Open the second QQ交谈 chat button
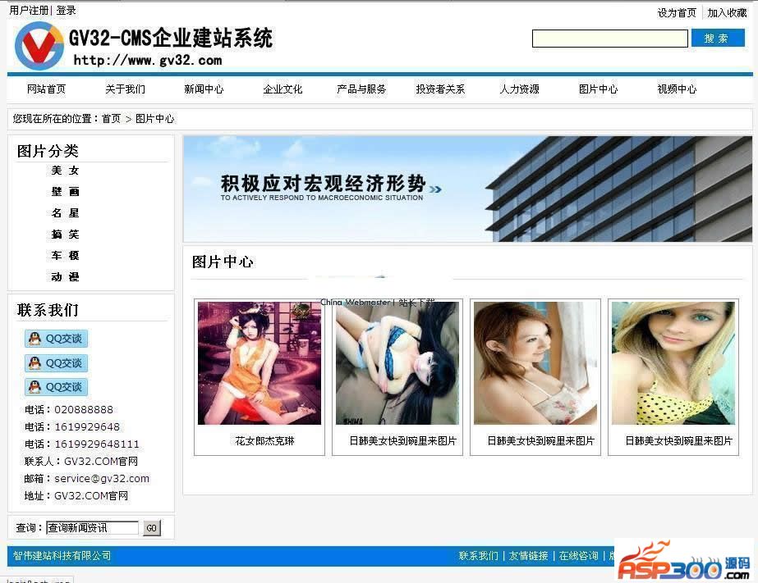This screenshot has width=758, height=583. click(x=56, y=363)
